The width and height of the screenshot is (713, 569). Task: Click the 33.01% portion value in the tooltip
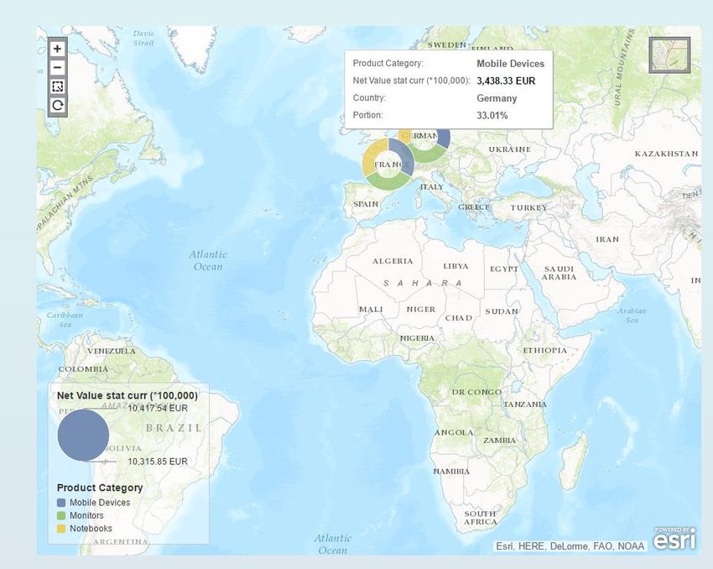pos(492,116)
